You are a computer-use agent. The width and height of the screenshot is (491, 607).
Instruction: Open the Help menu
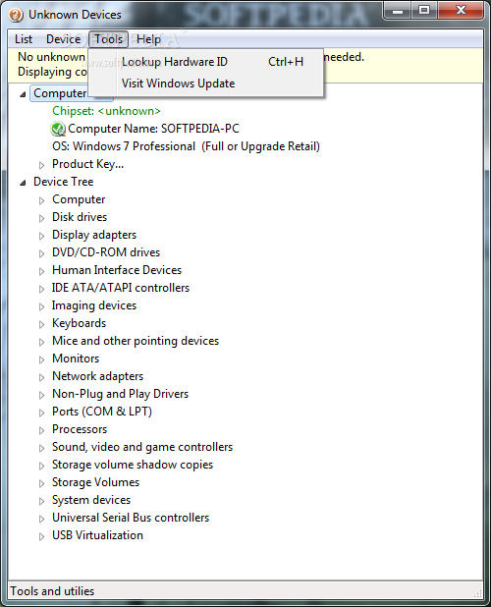coord(148,39)
